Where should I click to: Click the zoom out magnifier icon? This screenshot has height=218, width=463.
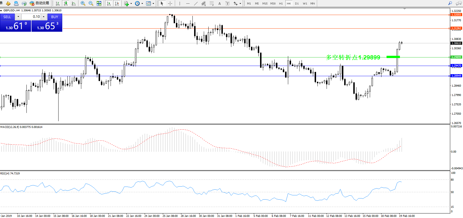91,3
